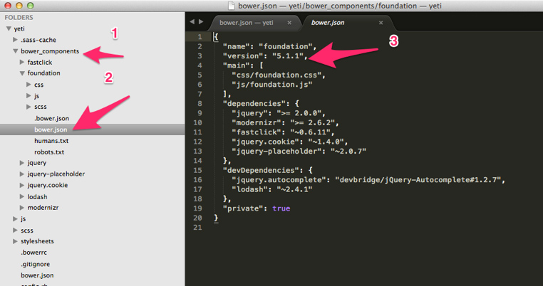Viewport: 543px width, 286px height.
Task: Click the "~2.0.7" placeholder version
Action: pyautogui.click(x=348, y=151)
